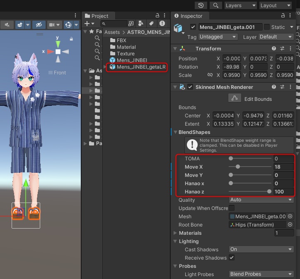Open the Texture folder
This screenshot has width=300, height=279.
coord(123,54)
